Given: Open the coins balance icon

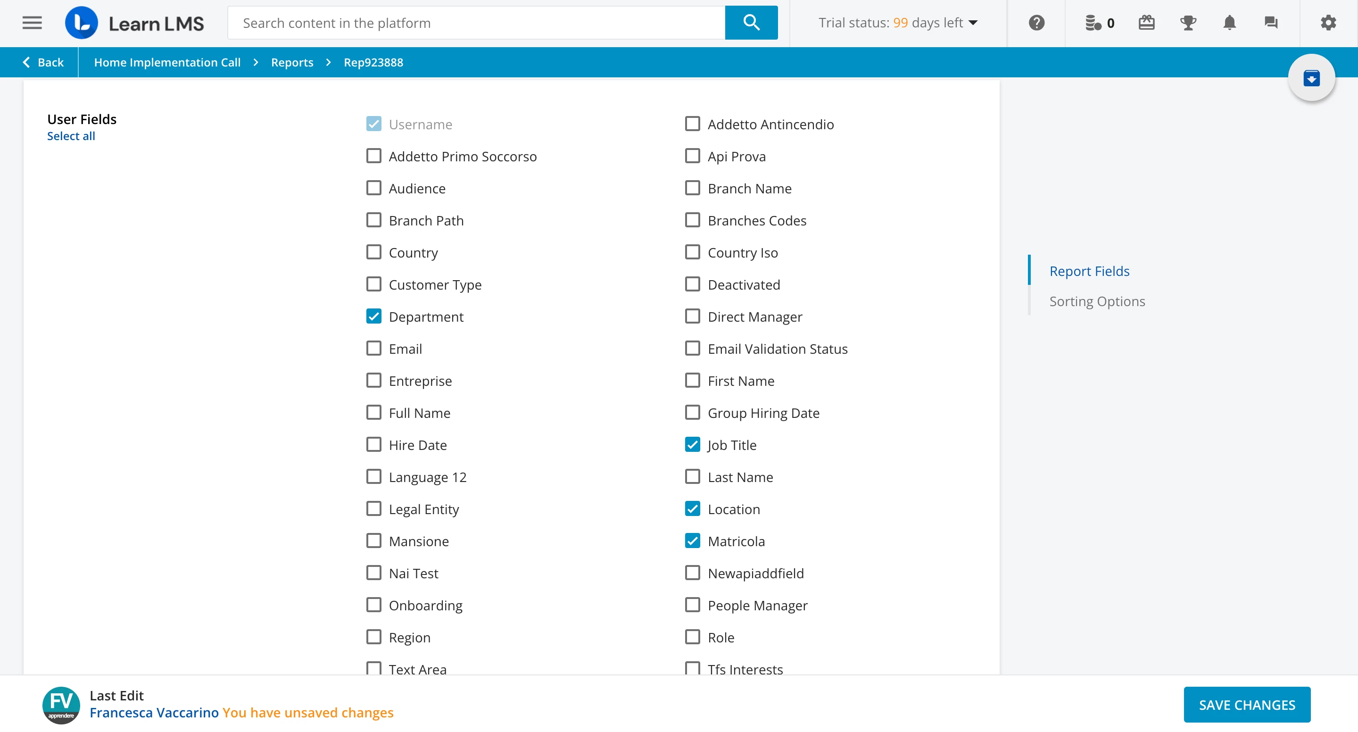Looking at the screenshot, I should coord(1093,23).
